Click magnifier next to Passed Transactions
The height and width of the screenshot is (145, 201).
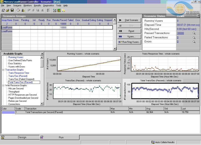194,33
